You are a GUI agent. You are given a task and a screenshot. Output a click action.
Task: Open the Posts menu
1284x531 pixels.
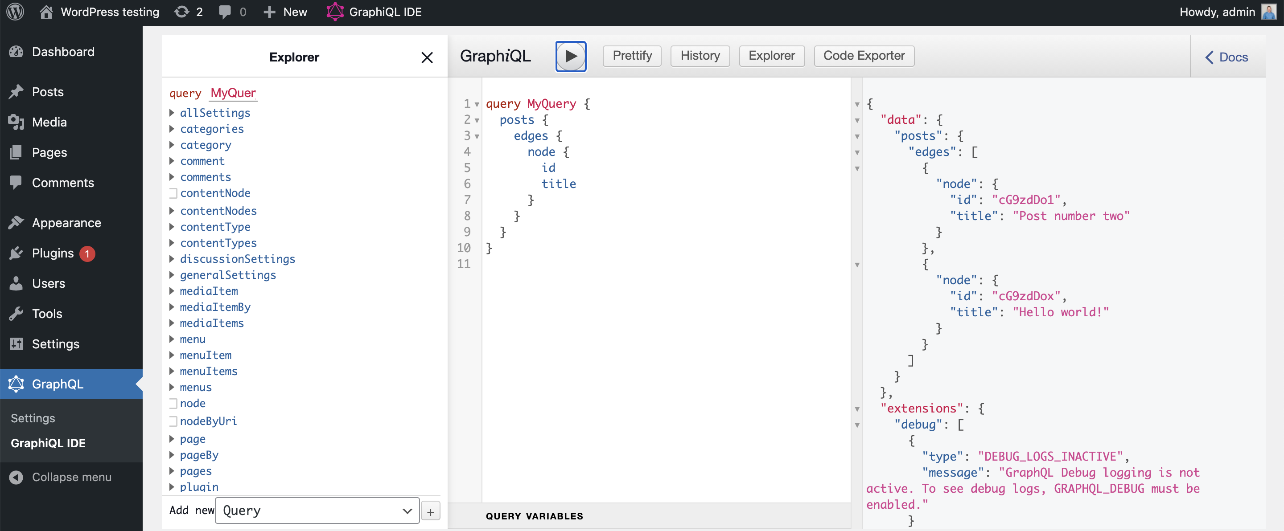pyautogui.click(x=48, y=92)
